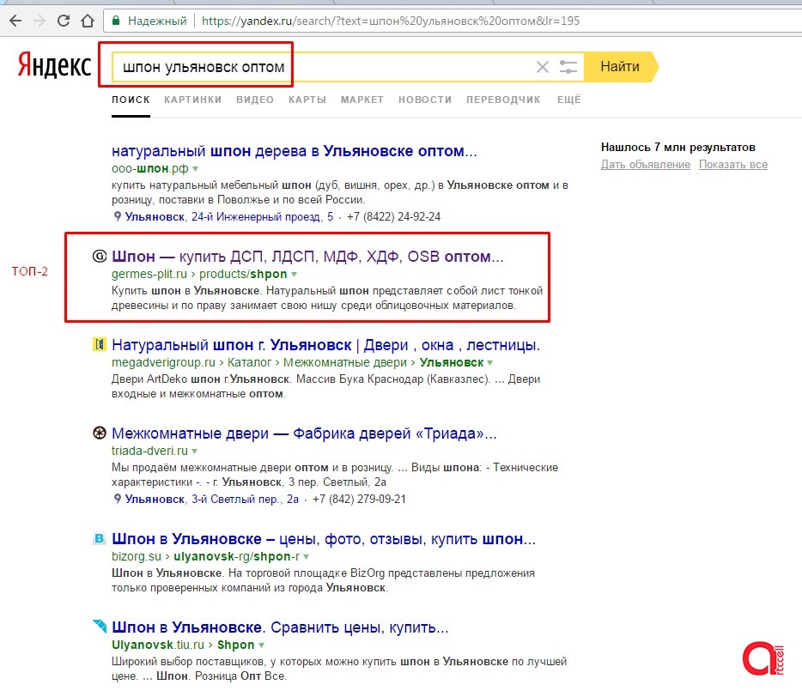The image size is (802, 697).
Task: Click the triada-dveri.ru favicon
Action: click(x=100, y=433)
